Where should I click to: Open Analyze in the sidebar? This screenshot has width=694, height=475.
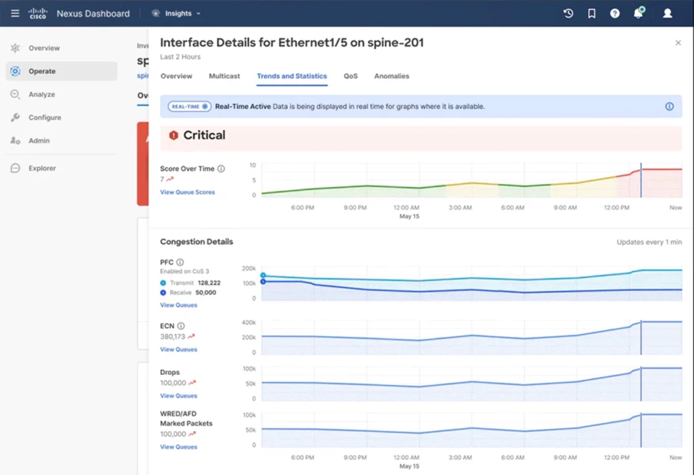(x=62, y=94)
